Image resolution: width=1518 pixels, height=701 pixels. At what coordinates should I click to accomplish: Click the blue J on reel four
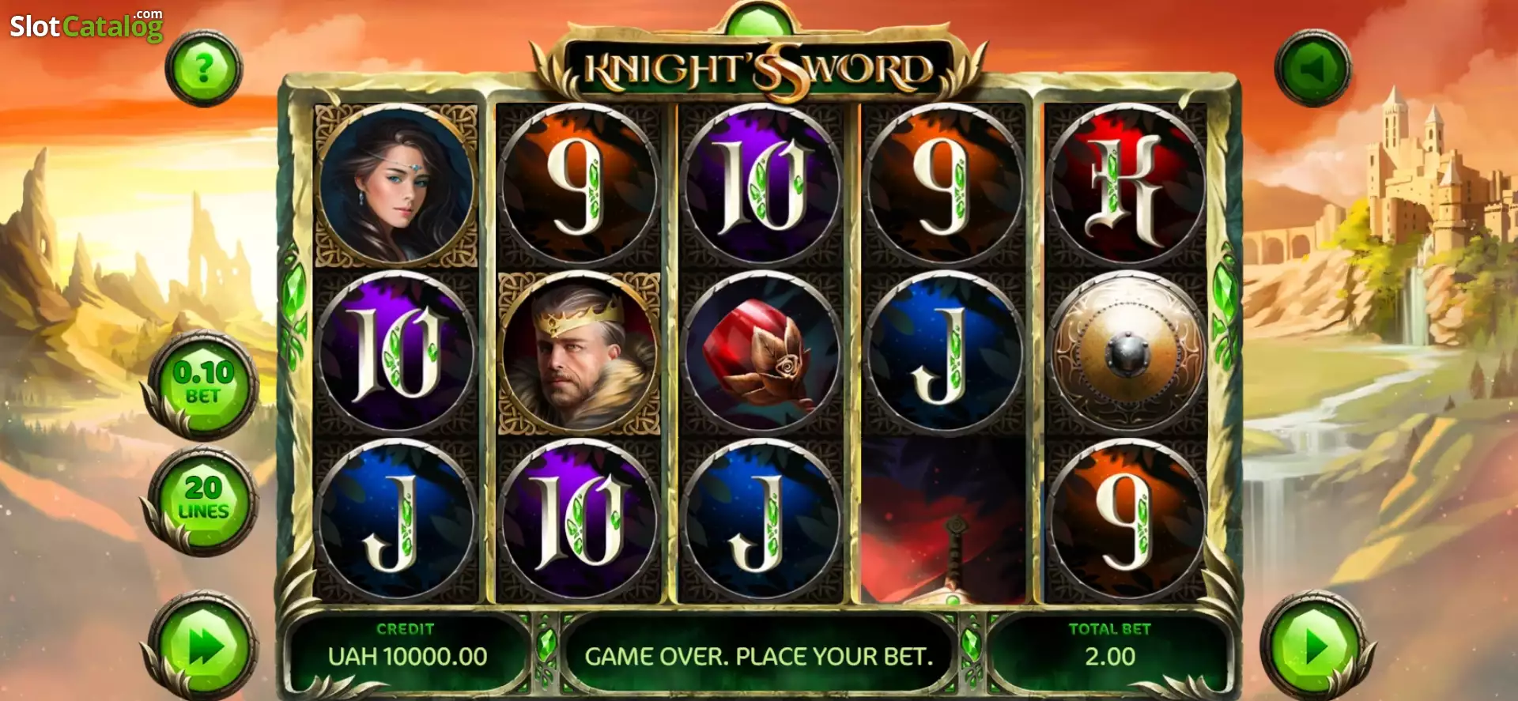(x=944, y=352)
